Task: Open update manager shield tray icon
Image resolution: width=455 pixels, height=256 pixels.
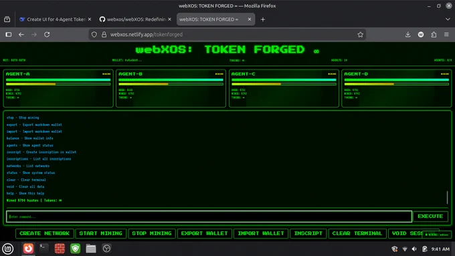Action: (395, 249)
